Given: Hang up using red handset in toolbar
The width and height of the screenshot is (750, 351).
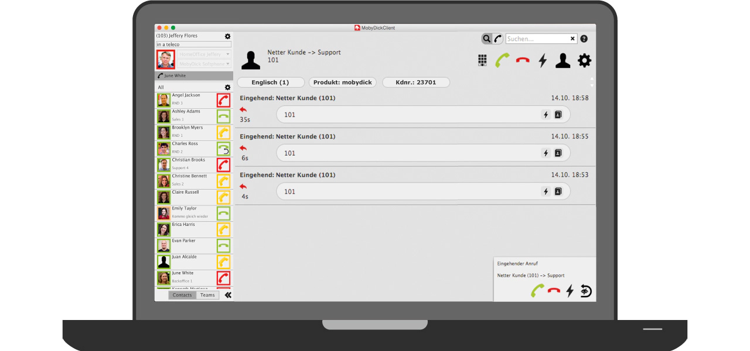Looking at the screenshot, I should point(523,60).
